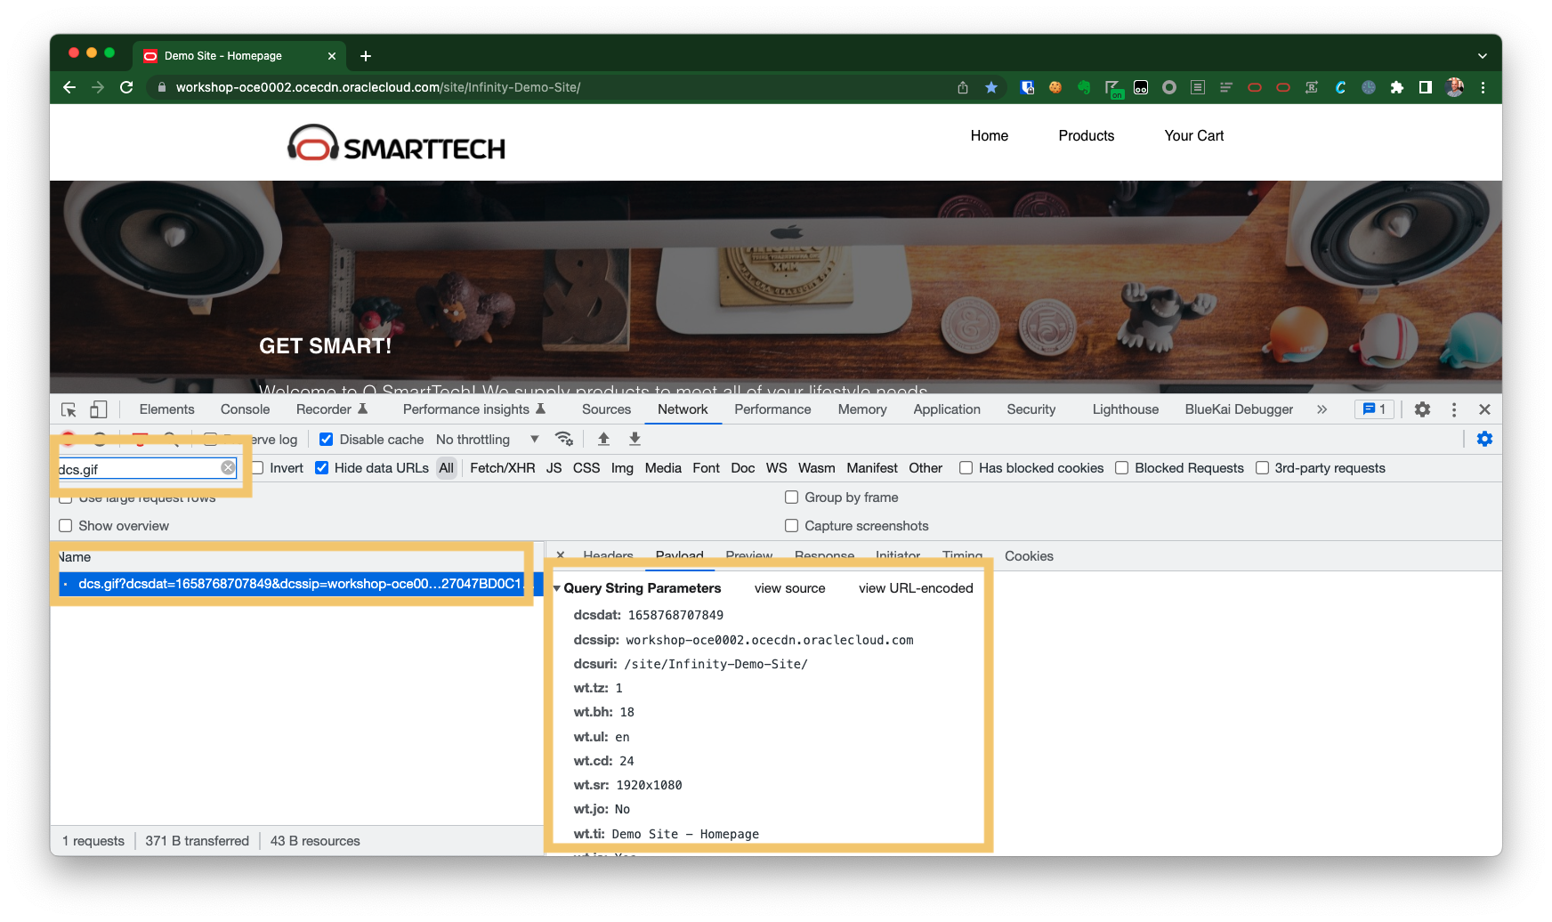Screen dimensions: 1552x922
Task: Filter requests by Fetch/XHR
Action: click(x=503, y=468)
